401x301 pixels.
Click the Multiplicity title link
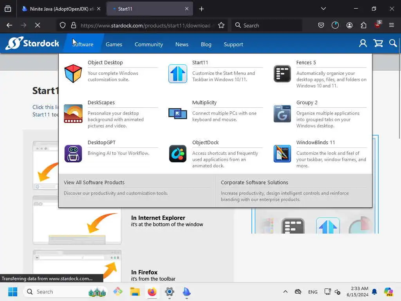204,102
